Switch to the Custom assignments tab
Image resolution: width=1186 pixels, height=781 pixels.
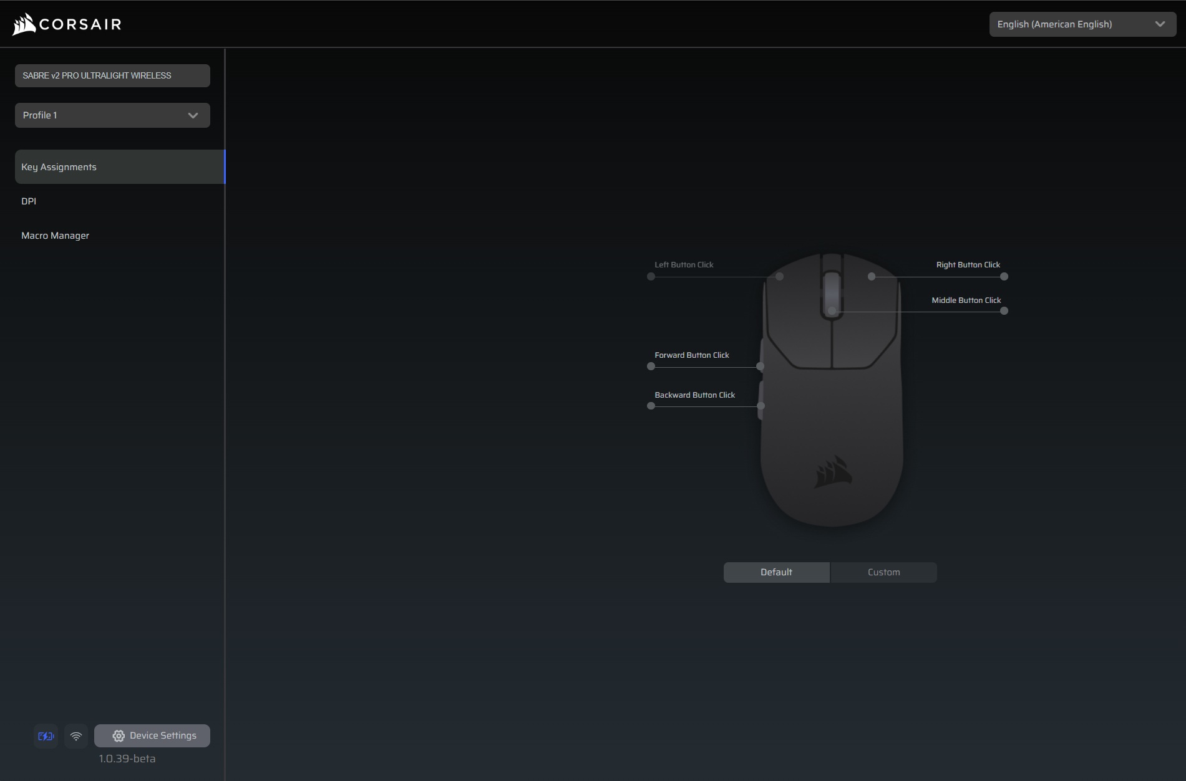click(883, 572)
